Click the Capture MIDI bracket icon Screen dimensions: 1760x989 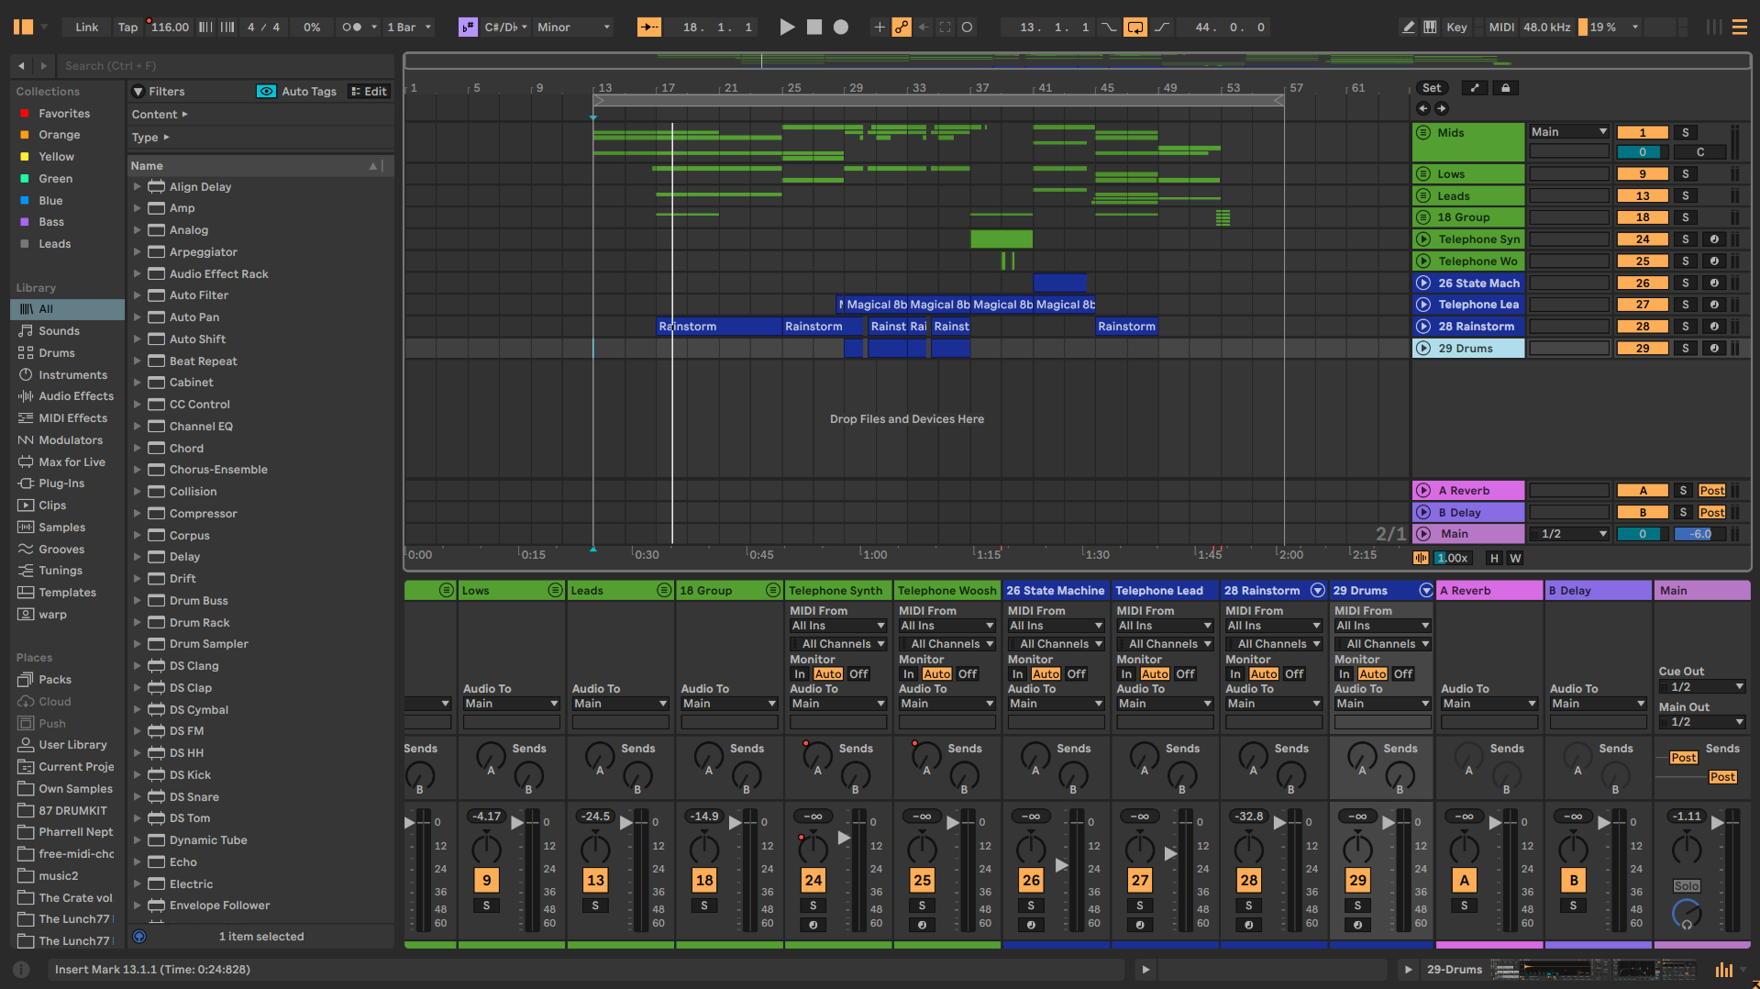click(x=945, y=27)
